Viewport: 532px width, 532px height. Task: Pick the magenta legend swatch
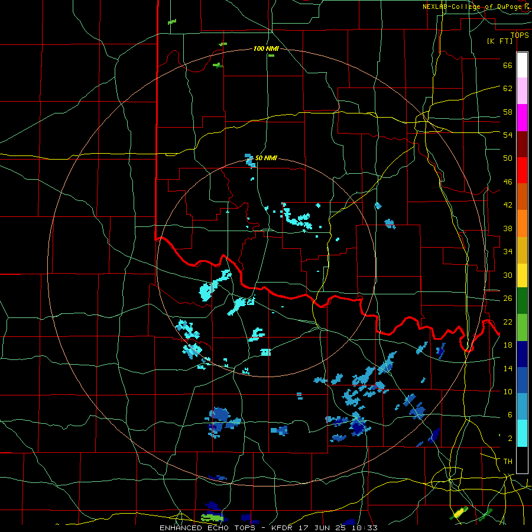522,118
